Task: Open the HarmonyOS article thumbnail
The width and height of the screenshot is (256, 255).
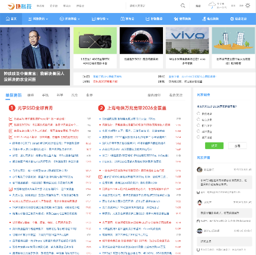Action: 141,41
